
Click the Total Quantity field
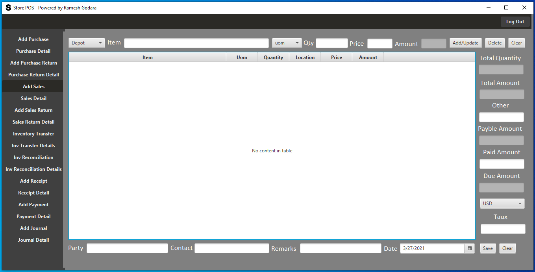(501, 70)
